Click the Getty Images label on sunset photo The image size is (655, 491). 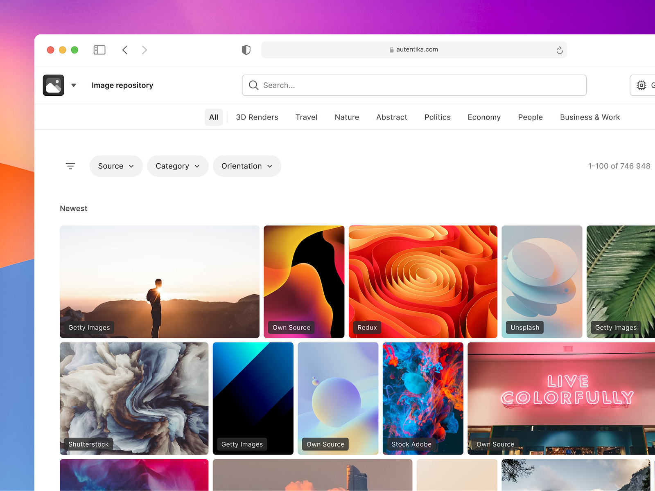(x=89, y=327)
